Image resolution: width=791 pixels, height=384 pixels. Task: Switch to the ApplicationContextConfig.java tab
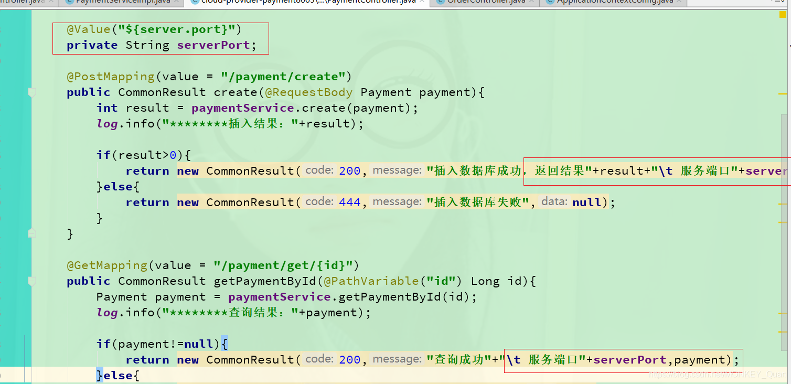(615, 2)
